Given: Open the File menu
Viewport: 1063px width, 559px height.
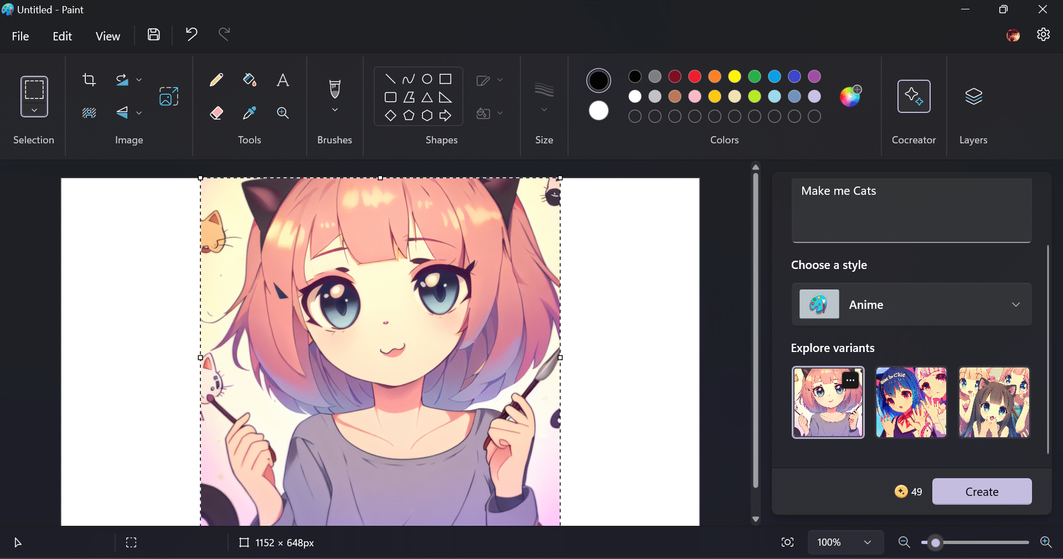Looking at the screenshot, I should [20, 37].
